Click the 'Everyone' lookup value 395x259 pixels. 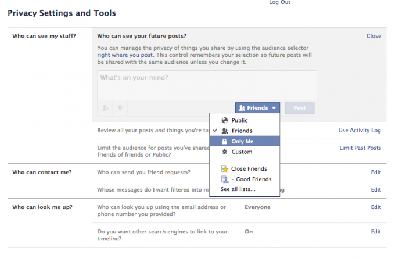[257, 207]
